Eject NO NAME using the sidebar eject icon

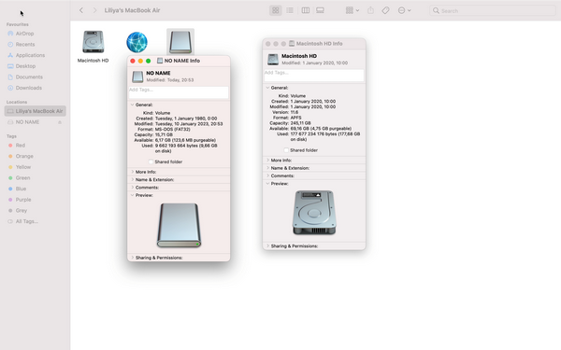60,122
